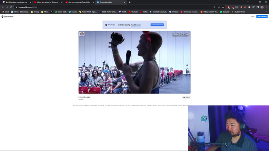This screenshot has width=269, height=151.
Task: Open the Twitch bookmark
Action: pyautogui.click(x=123, y=12)
